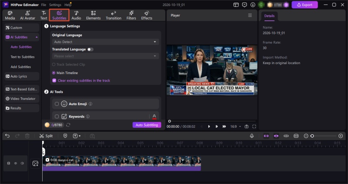Open the File menu
The height and width of the screenshot is (184, 348).
(43, 5)
